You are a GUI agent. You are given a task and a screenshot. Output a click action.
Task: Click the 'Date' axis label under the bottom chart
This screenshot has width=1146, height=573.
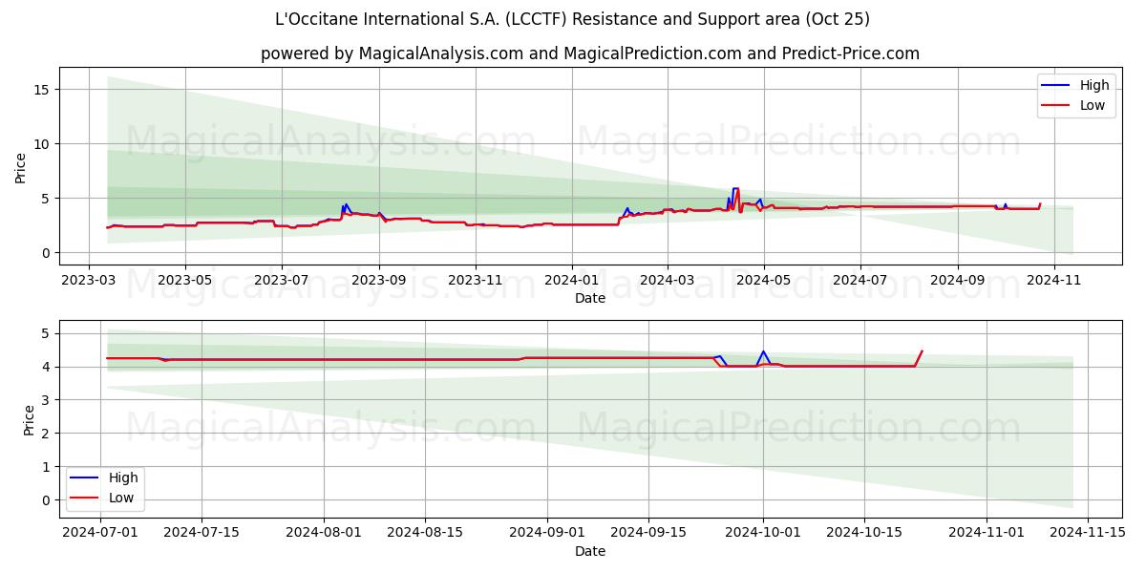click(589, 551)
